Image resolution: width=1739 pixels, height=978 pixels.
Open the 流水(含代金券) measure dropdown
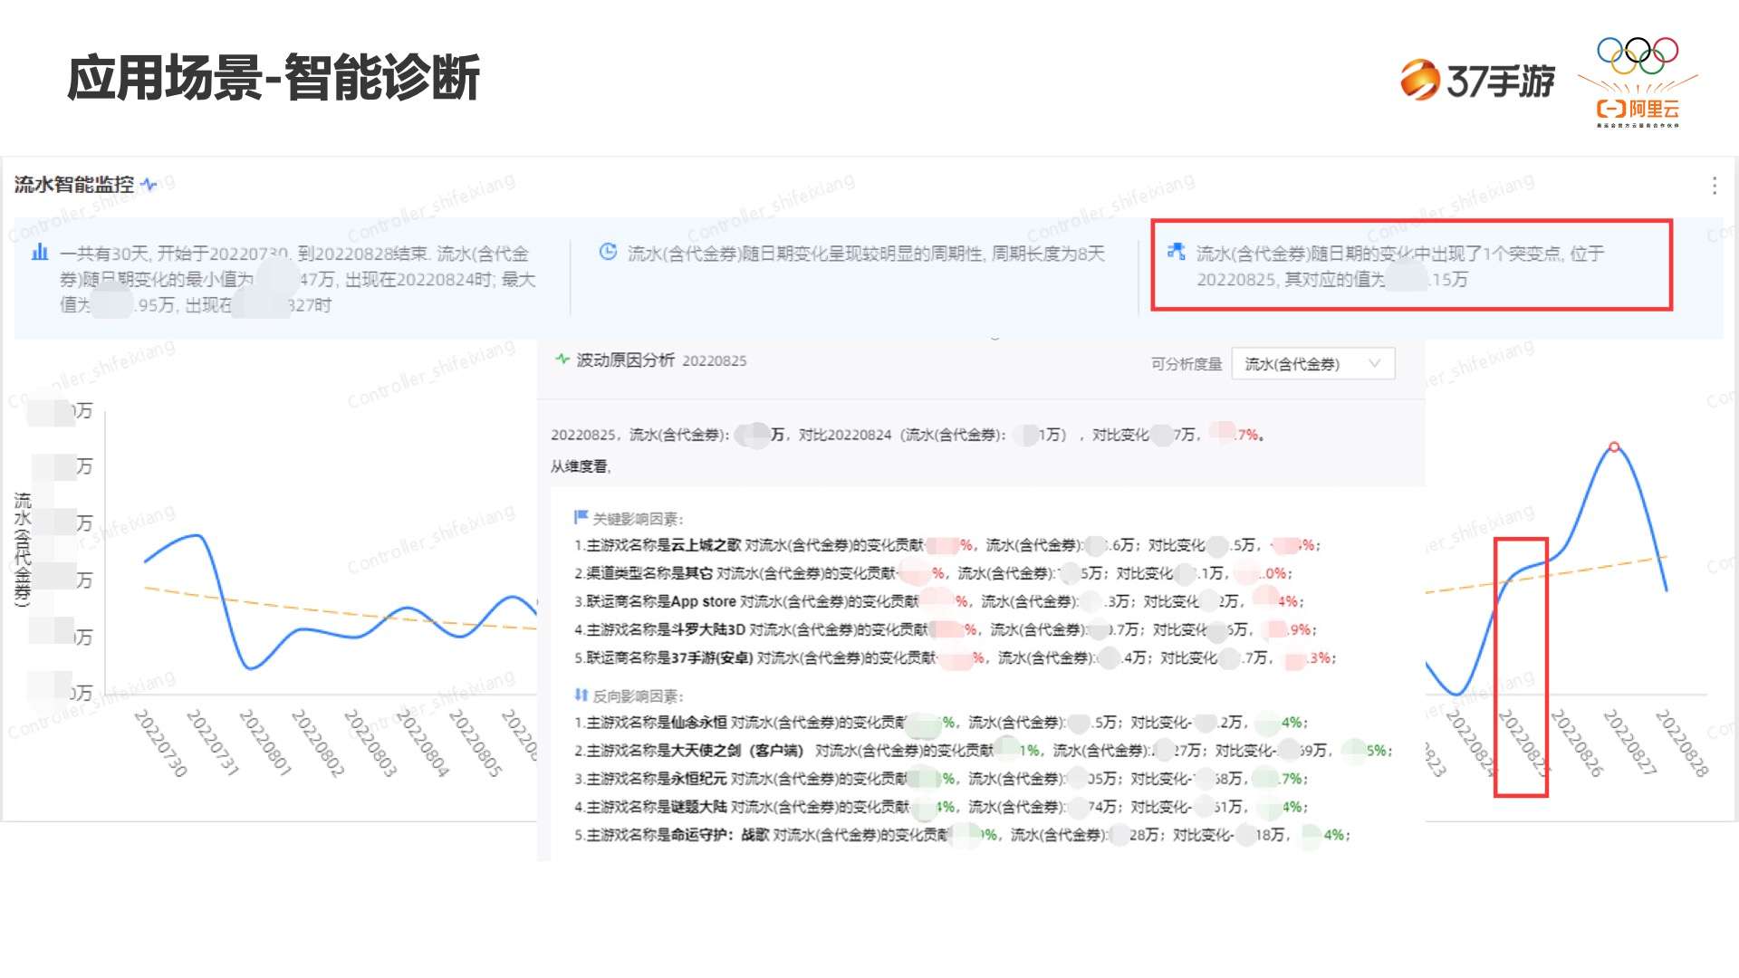1312,364
